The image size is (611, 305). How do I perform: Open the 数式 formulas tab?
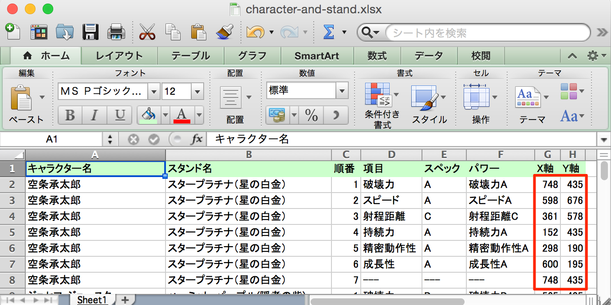377,56
